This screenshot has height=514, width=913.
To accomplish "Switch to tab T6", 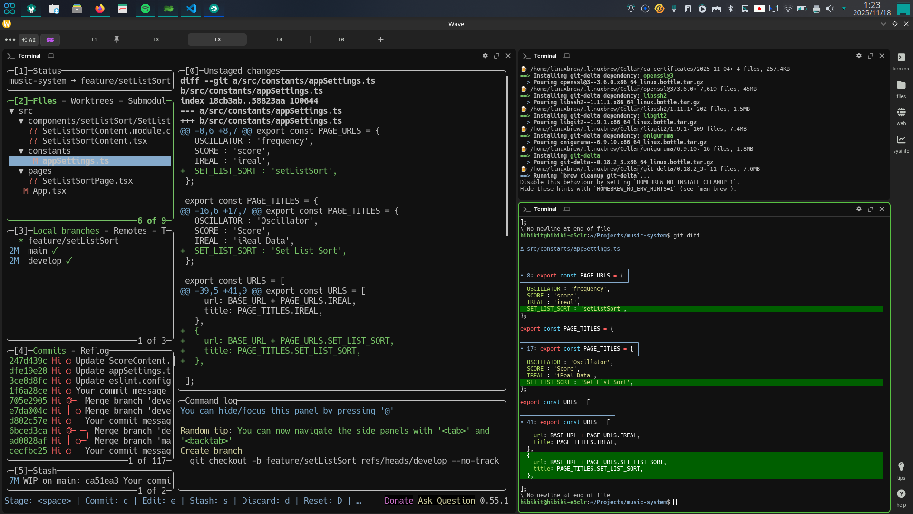I will [x=341, y=40].
